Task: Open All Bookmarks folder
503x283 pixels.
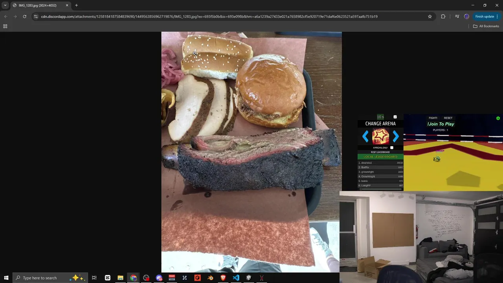Action: [x=486, y=26]
